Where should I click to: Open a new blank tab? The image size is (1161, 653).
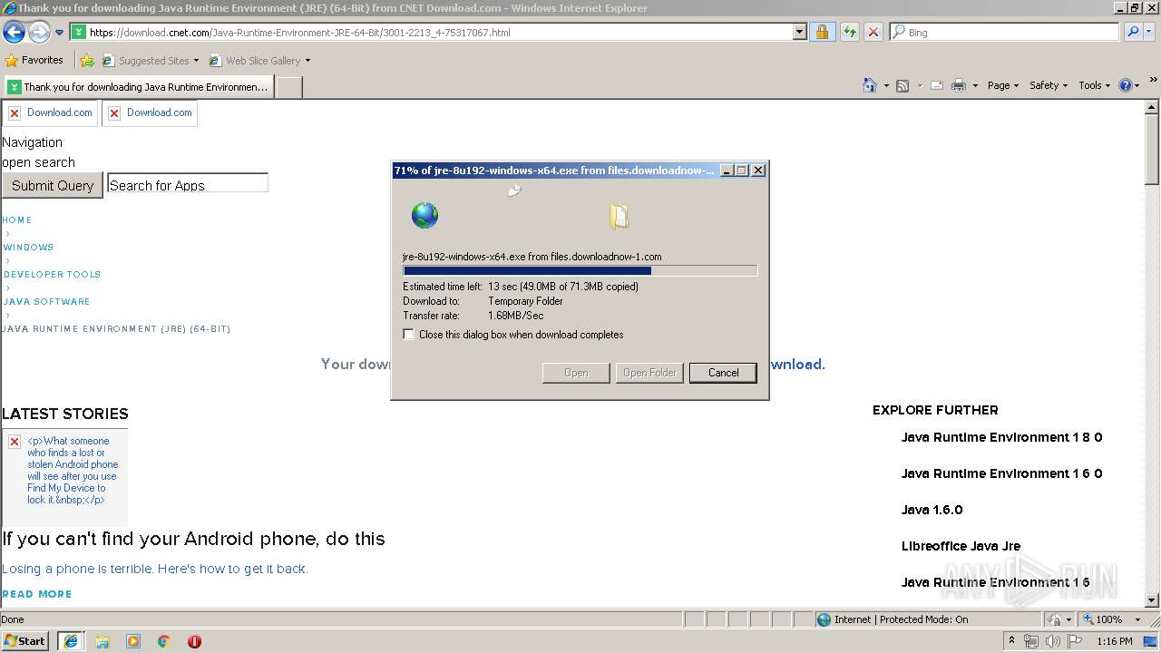[288, 87]
